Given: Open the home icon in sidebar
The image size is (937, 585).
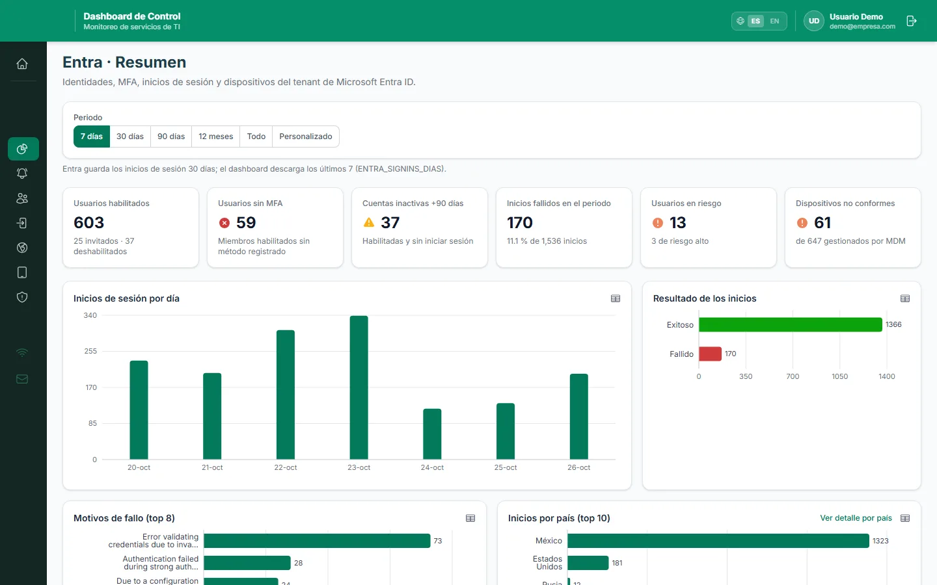Looking at the screenshot, I should coord(22,64).
